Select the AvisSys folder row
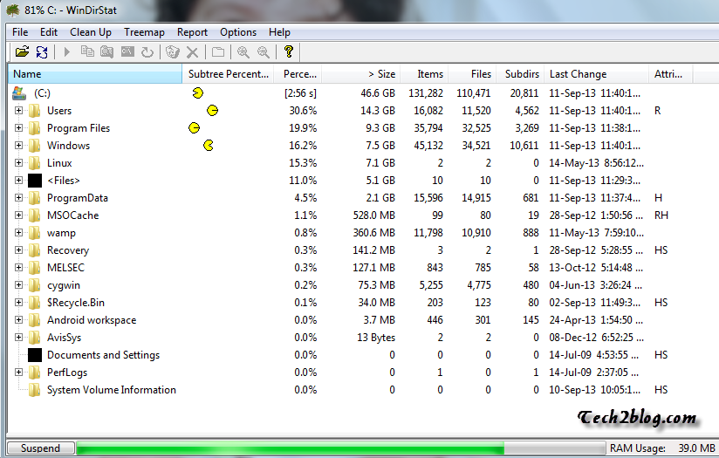The height and width of the screenshot is (458, 719). [x=65, y=338]
